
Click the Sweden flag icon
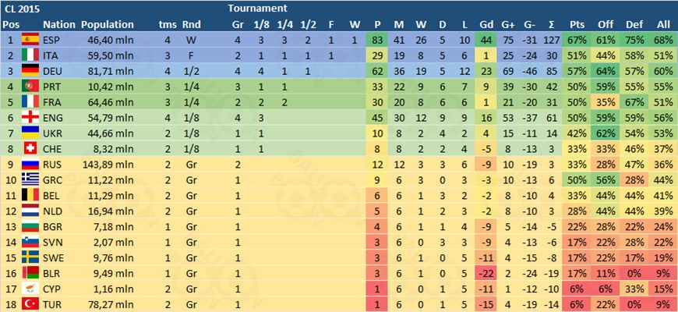pos(31,258)
